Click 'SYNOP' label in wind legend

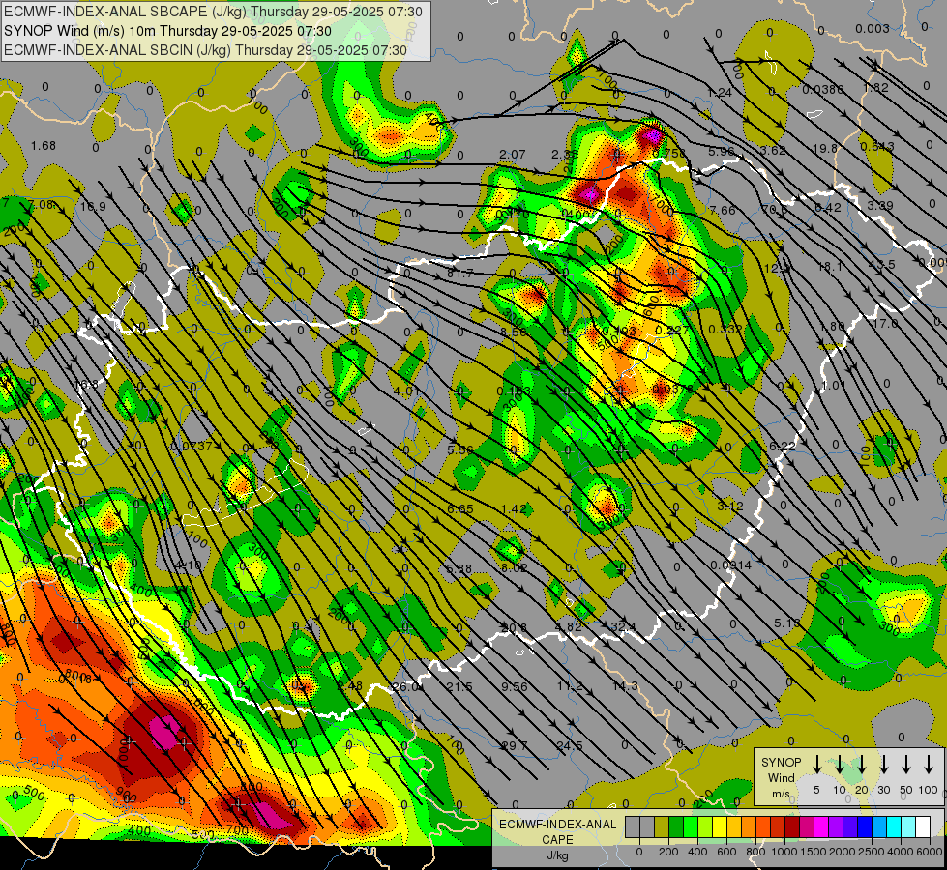(781, 762)
